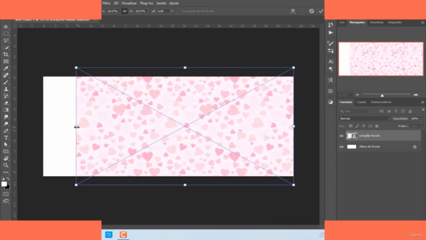The image size is (426, 240).
Task: Click the rotation angle field
Action: (x=162, y=11)
